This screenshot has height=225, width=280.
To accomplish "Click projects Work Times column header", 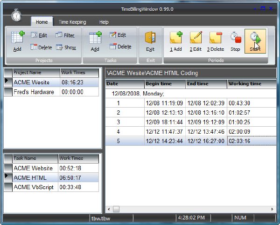I will coord(79,73).
